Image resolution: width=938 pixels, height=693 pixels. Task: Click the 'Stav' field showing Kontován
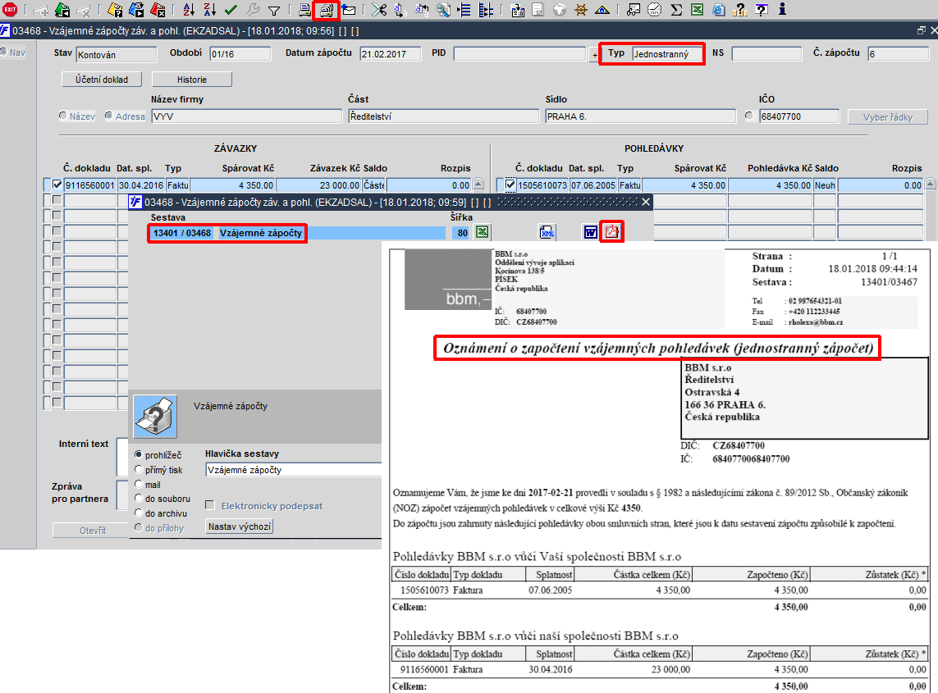point(117,54)
